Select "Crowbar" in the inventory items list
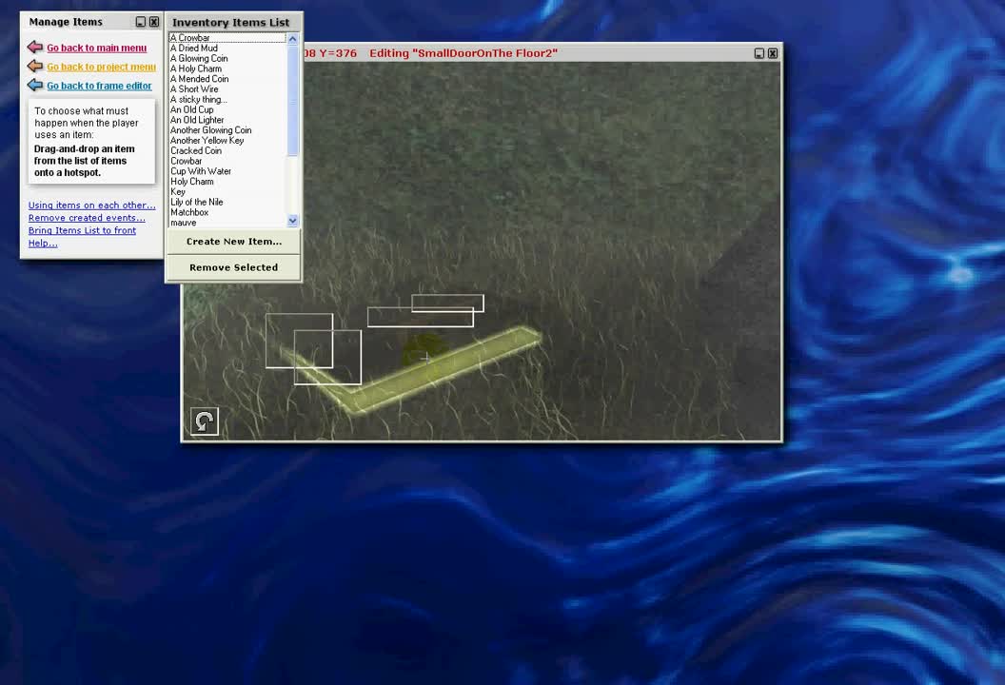The image size is (1005, 685). 187,161
